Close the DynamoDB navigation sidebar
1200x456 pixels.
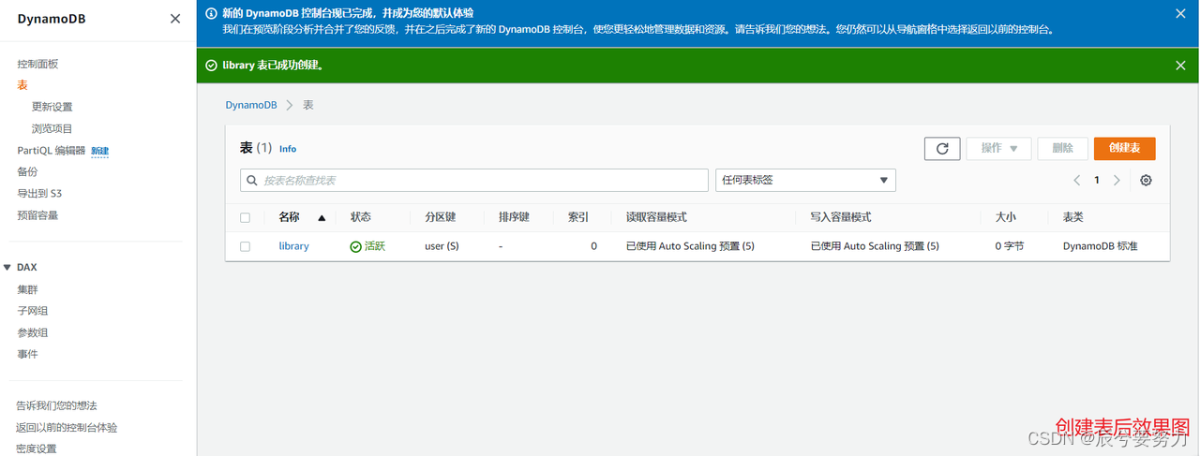(x=175, y=19)
